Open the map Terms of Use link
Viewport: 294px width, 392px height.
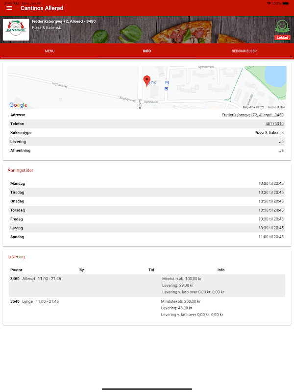tap(276, 107)
